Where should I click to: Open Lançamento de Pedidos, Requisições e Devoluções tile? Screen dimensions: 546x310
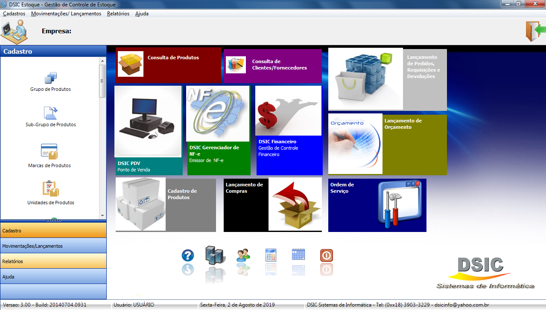click(x=387, y=79)
